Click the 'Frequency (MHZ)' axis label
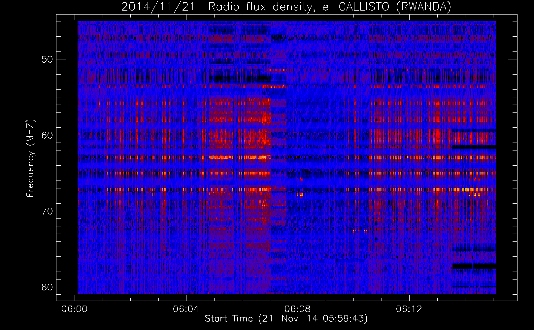 (30, 158)
